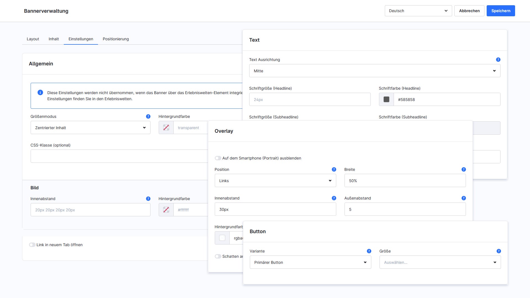Click help icon beside Breite field

pyautogui.click(x=463, y=169)
